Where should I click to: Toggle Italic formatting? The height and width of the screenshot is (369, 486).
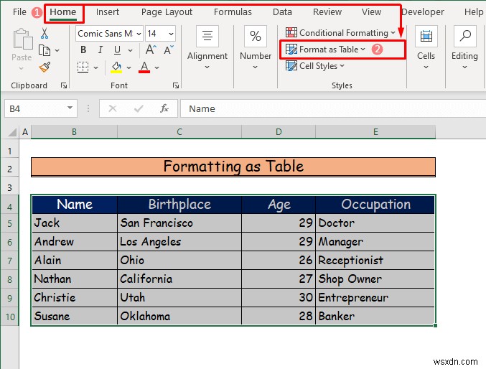coord(100,50)
